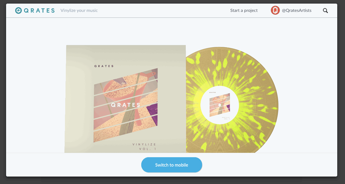
Task: Open the Start a project page
Action: [244, 10]
